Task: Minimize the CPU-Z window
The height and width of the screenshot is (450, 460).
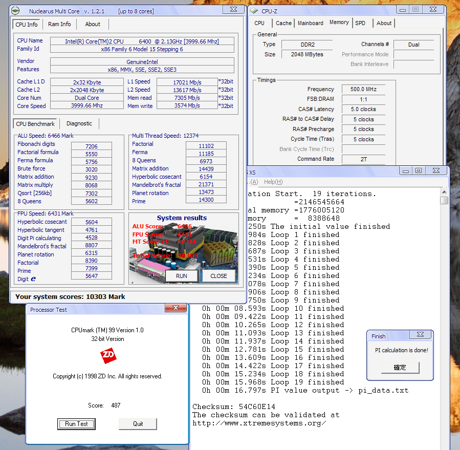Action: coord(403,10)
